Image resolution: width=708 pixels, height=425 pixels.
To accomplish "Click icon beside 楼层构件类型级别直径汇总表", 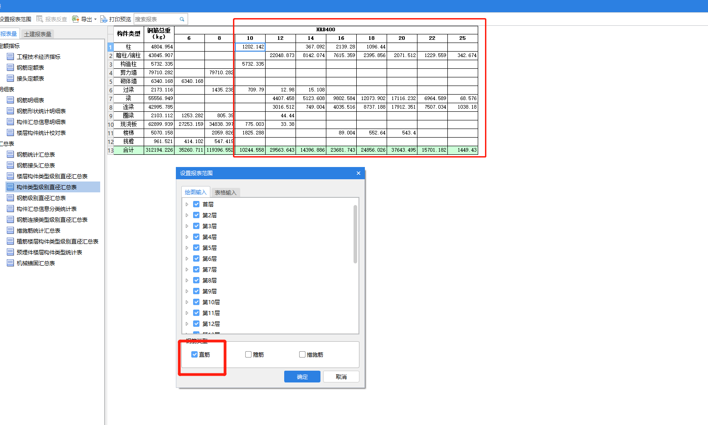I will click(x=10, y=176).
